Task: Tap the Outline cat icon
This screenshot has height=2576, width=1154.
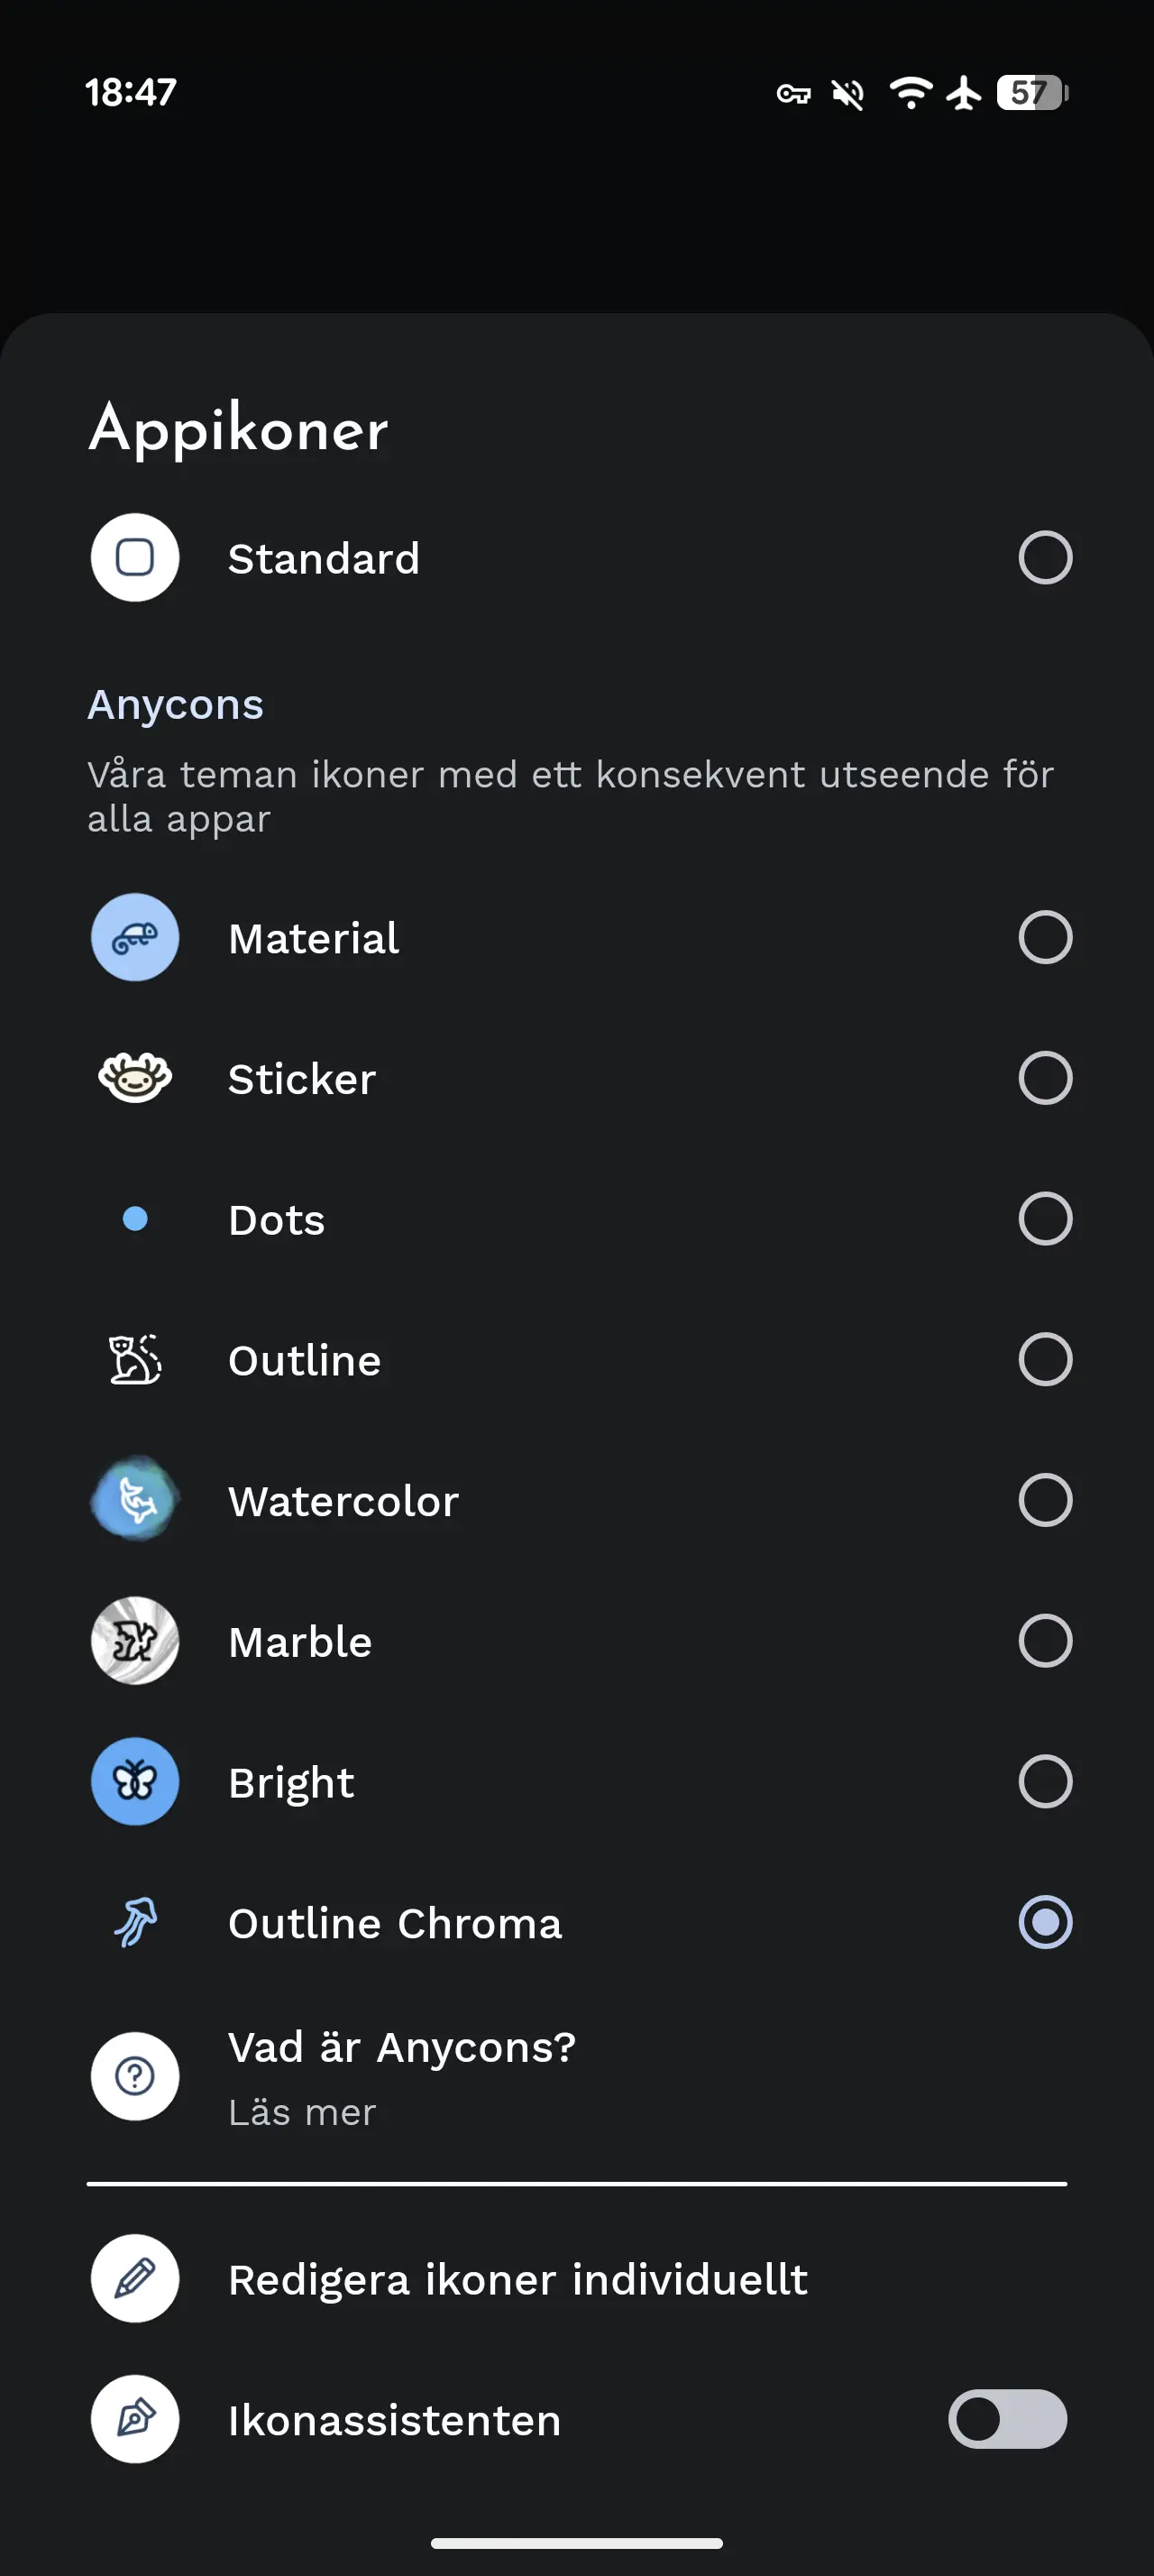Action: tap(135, 1360)
